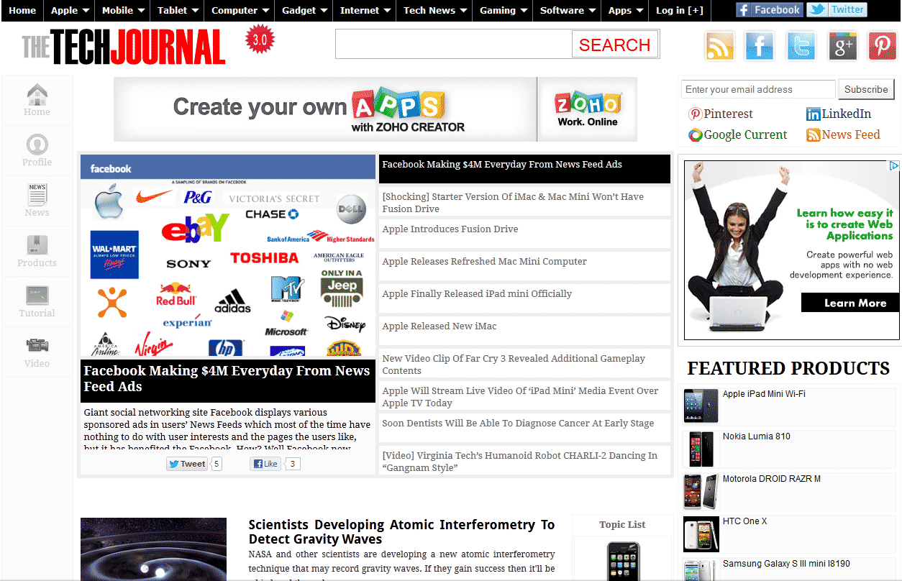Go to Home in the left sidebar
The image size is (902, 581).
tap(37, 100)
